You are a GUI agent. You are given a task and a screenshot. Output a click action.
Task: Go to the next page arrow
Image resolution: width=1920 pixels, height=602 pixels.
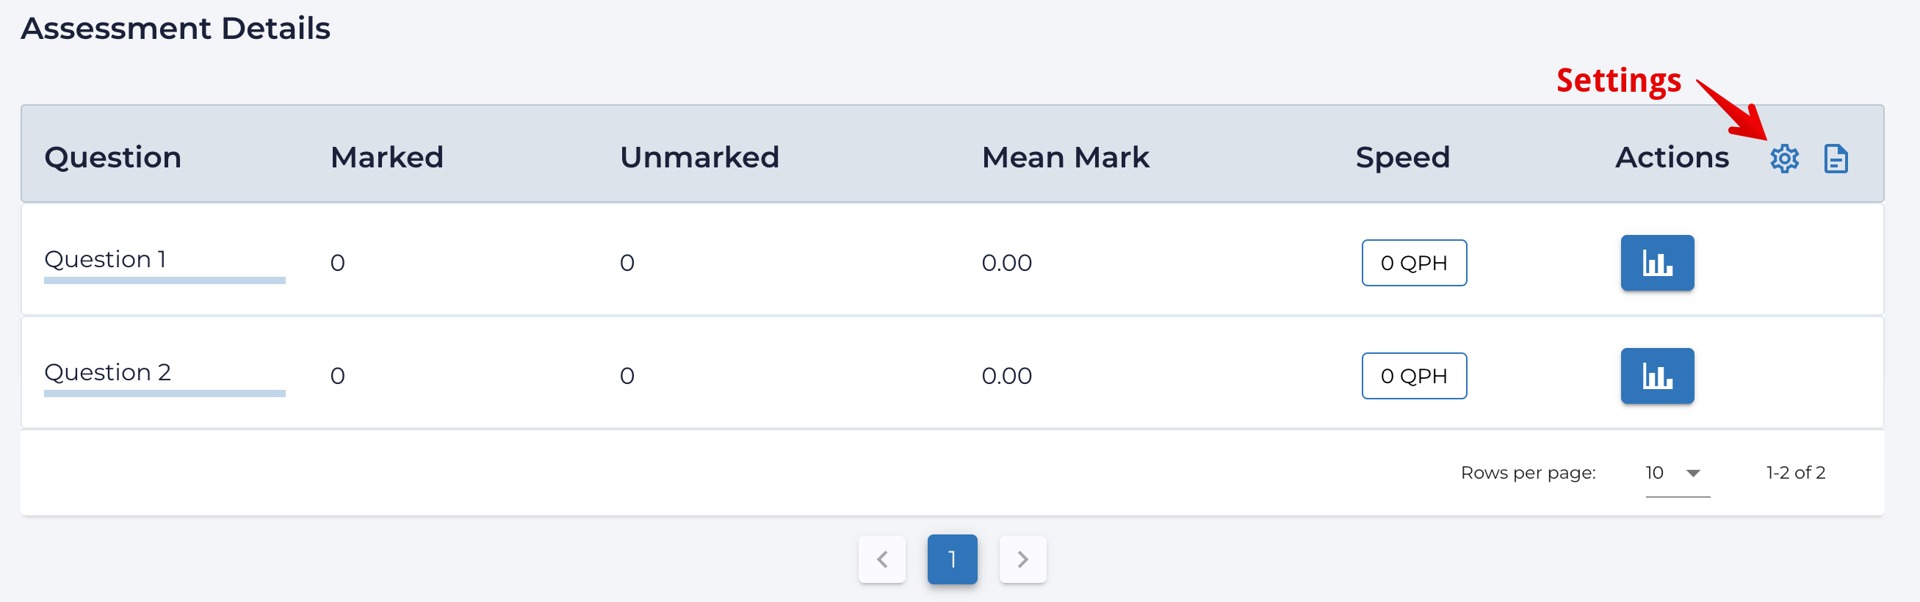pyautogui.click(x=1022, y=559)
